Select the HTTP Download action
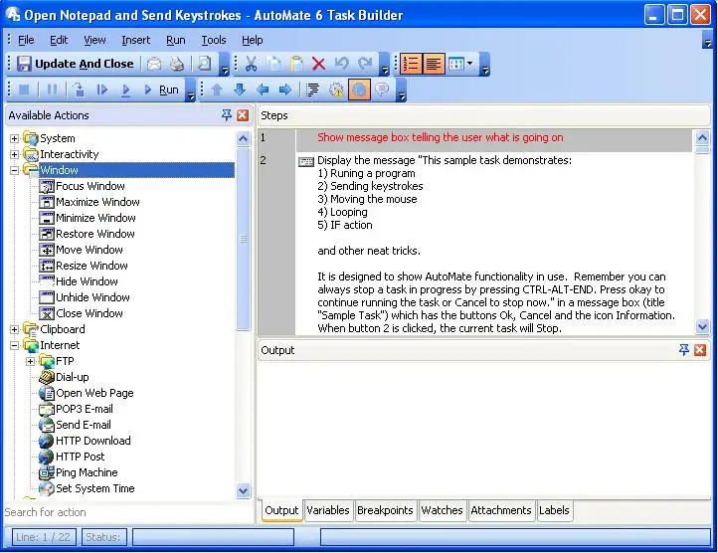Image resolution: width=718 pixels, height=553 pixels. [x=86, y=441]
